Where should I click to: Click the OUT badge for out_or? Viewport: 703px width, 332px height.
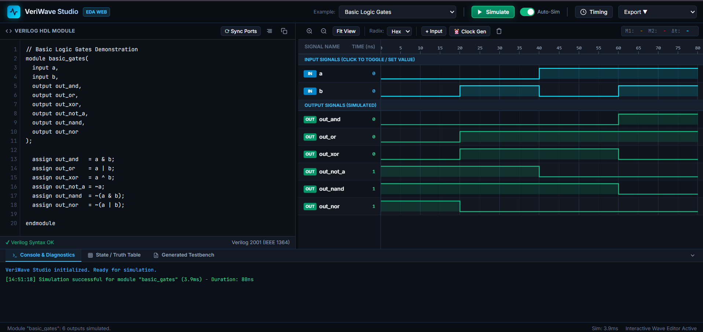(x=310, y=137)
